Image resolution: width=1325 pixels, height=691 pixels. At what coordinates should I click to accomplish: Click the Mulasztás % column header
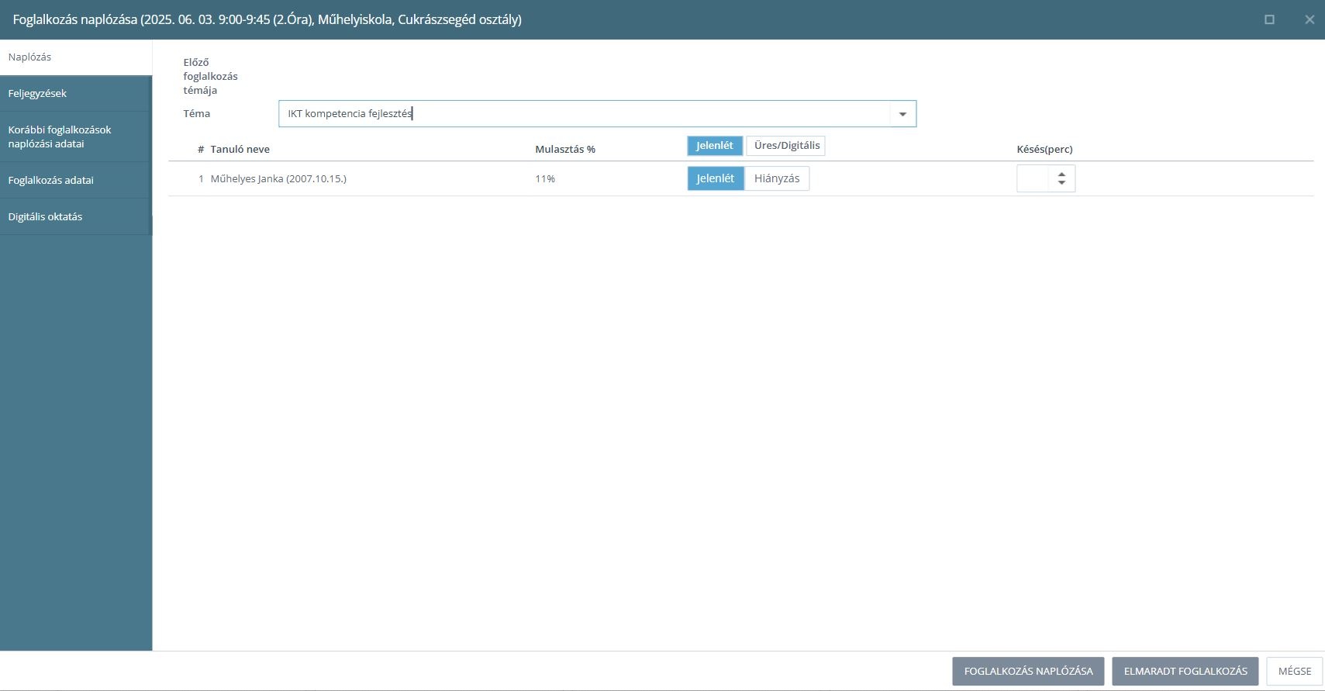[x=565, y=150]
